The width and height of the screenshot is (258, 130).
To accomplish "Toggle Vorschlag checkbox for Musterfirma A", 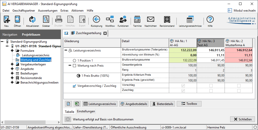I will pos(239,86).
